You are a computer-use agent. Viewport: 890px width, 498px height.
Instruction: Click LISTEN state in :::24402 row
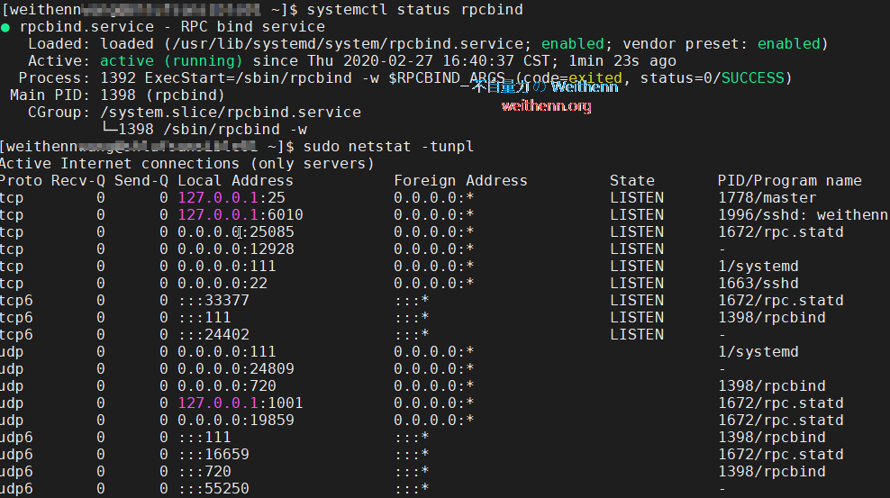[637, 334]
